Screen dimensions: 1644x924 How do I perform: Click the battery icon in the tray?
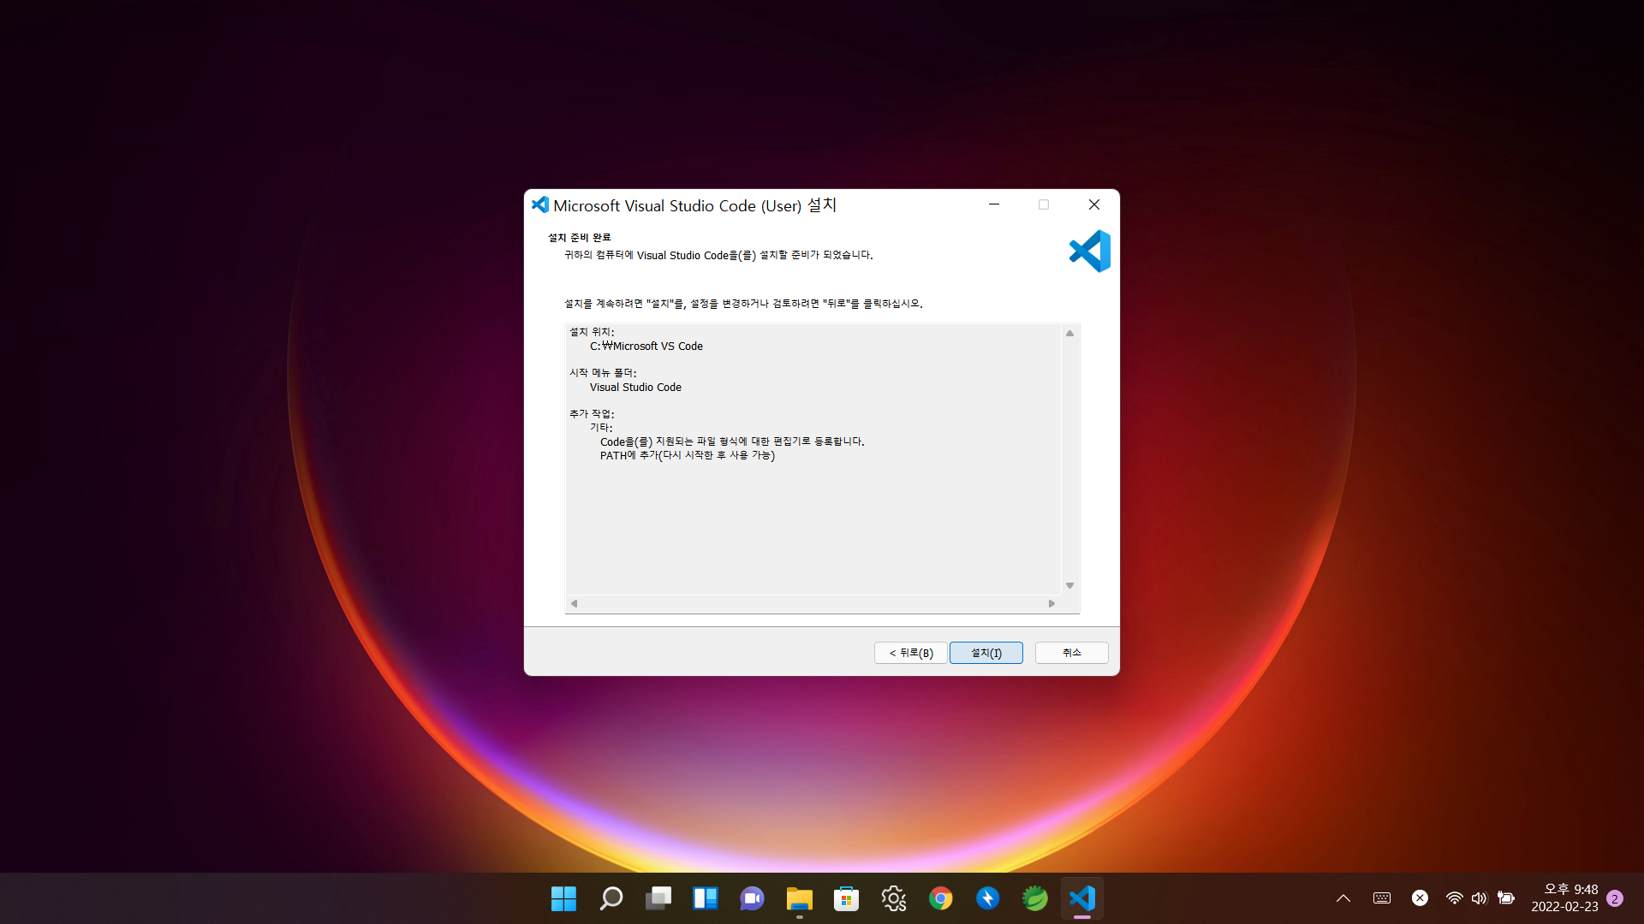coord(1507,897)
